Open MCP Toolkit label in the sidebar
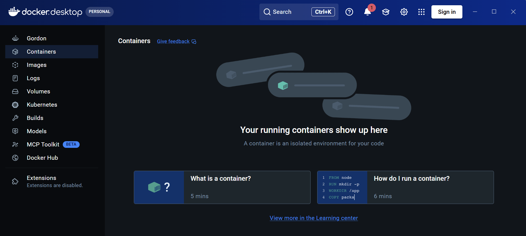Screen dimensions: 526x236 click(43, 145)
